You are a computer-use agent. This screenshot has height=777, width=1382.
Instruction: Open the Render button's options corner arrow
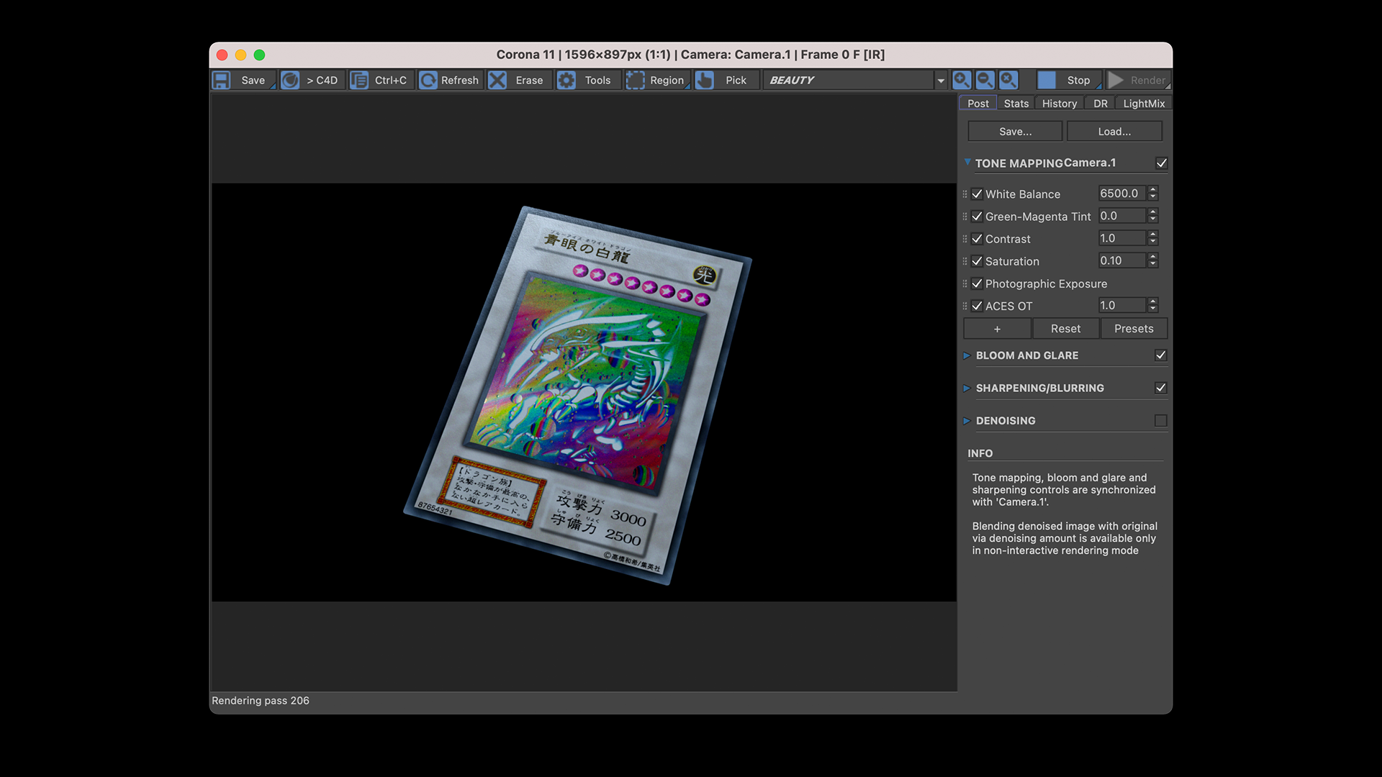click(1168, 86)
